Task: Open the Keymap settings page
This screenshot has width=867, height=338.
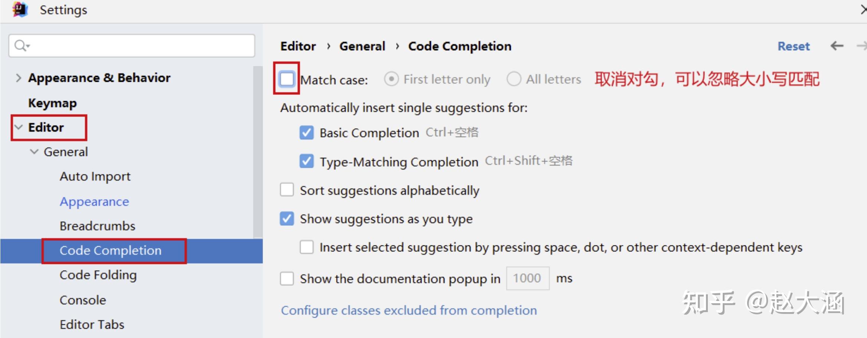Action: coord(52,103)
